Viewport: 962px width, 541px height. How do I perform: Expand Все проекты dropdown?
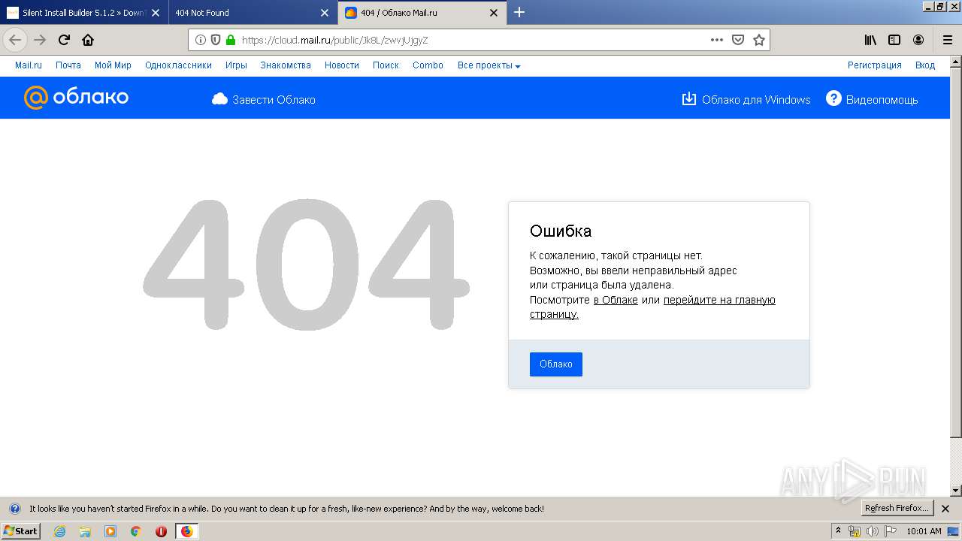(x=489, y=65)
